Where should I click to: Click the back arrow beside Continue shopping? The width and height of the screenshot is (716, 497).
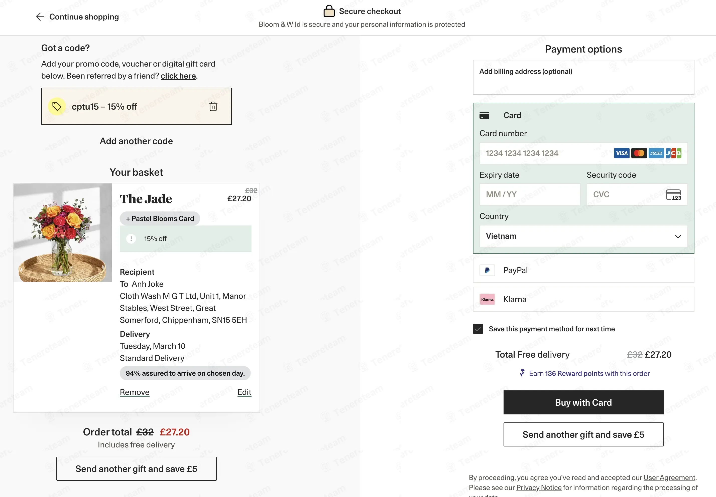[40, 17]
